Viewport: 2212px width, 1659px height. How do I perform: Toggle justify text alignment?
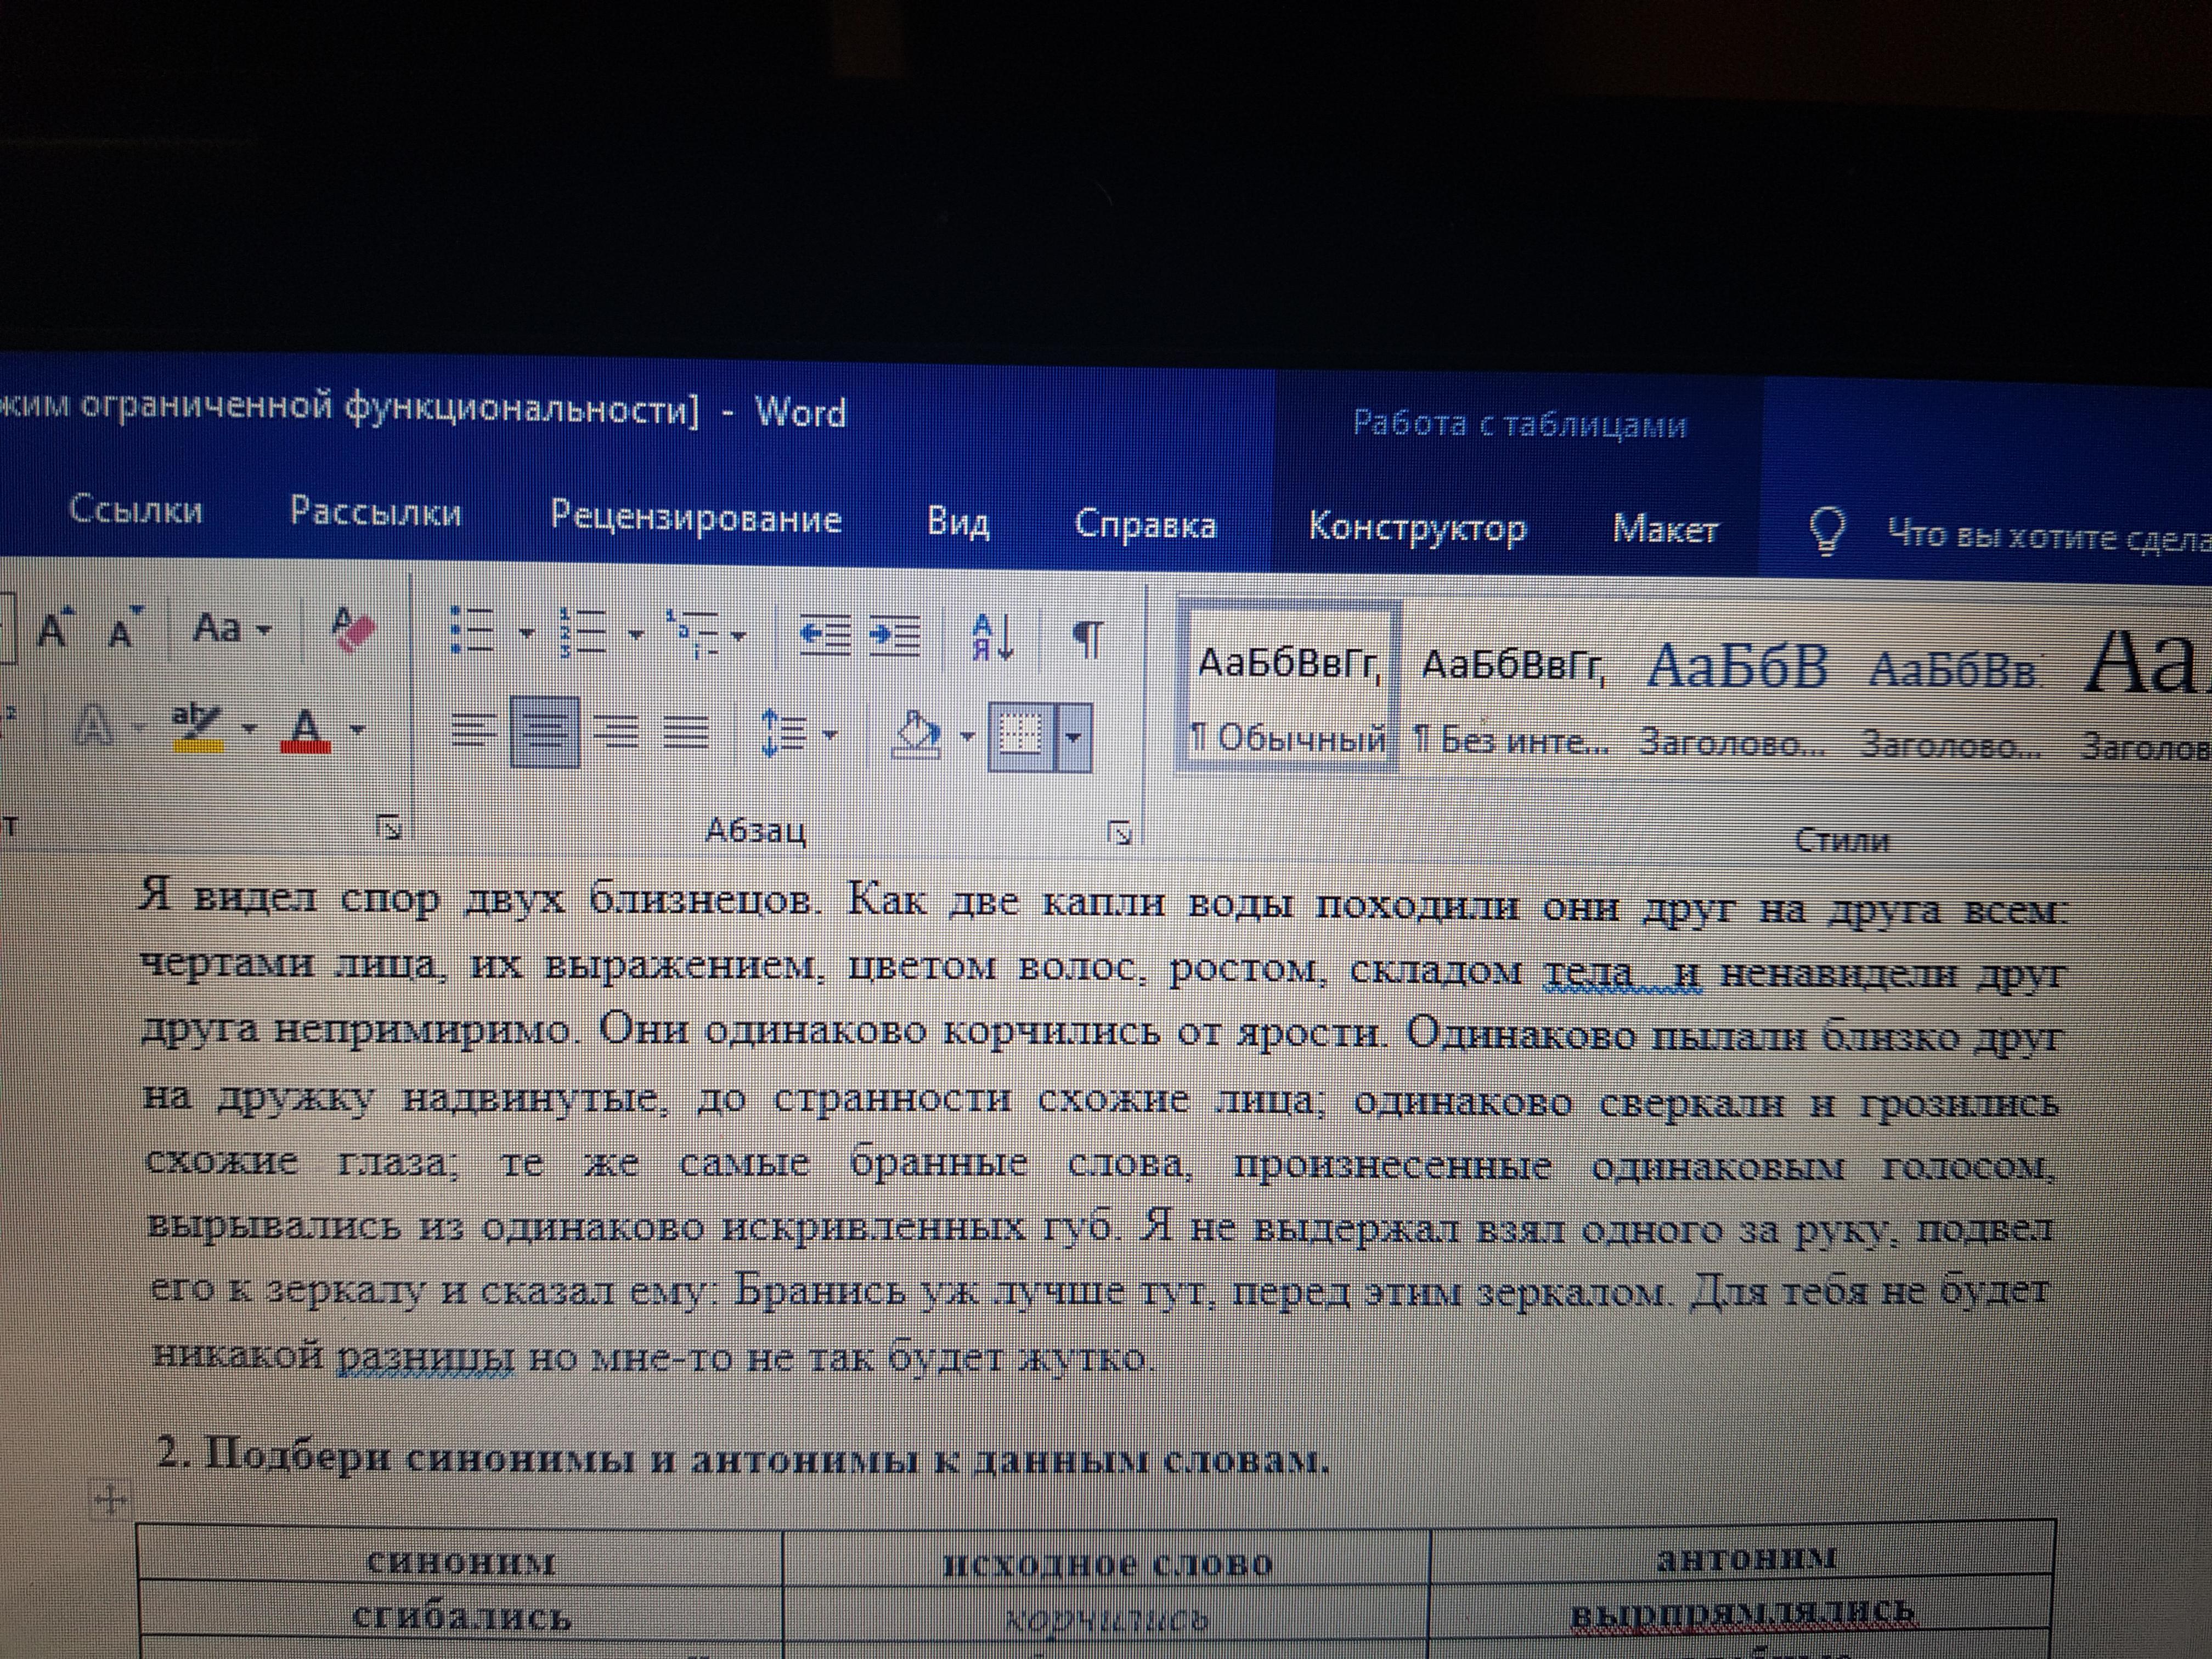pos(687,733)
